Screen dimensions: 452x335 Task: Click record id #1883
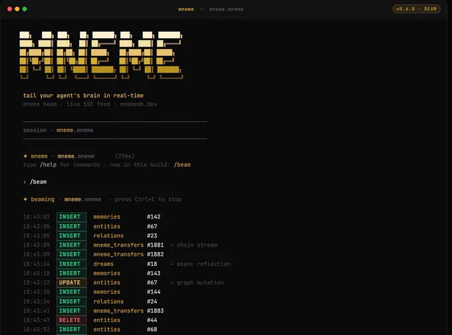(155, 310)
